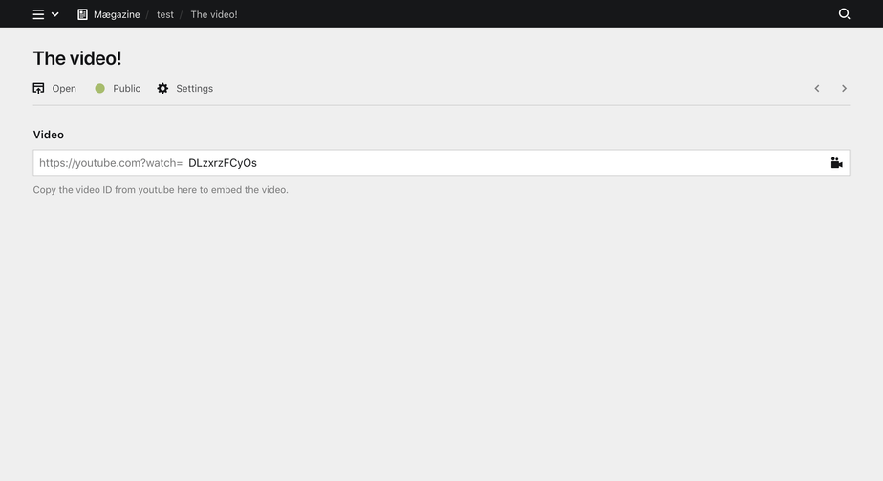This screenshot has height=481, width=883.
Task: Expand the menu chevron beside the hamburger
Action: pos(55,14)
